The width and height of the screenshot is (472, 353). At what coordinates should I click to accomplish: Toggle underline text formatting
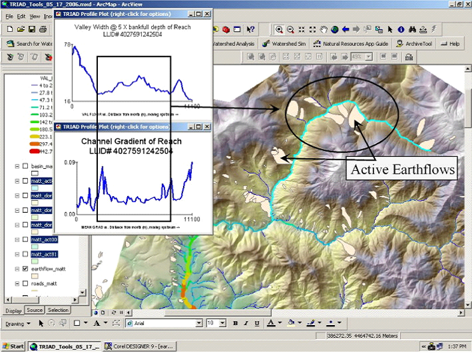257,323
